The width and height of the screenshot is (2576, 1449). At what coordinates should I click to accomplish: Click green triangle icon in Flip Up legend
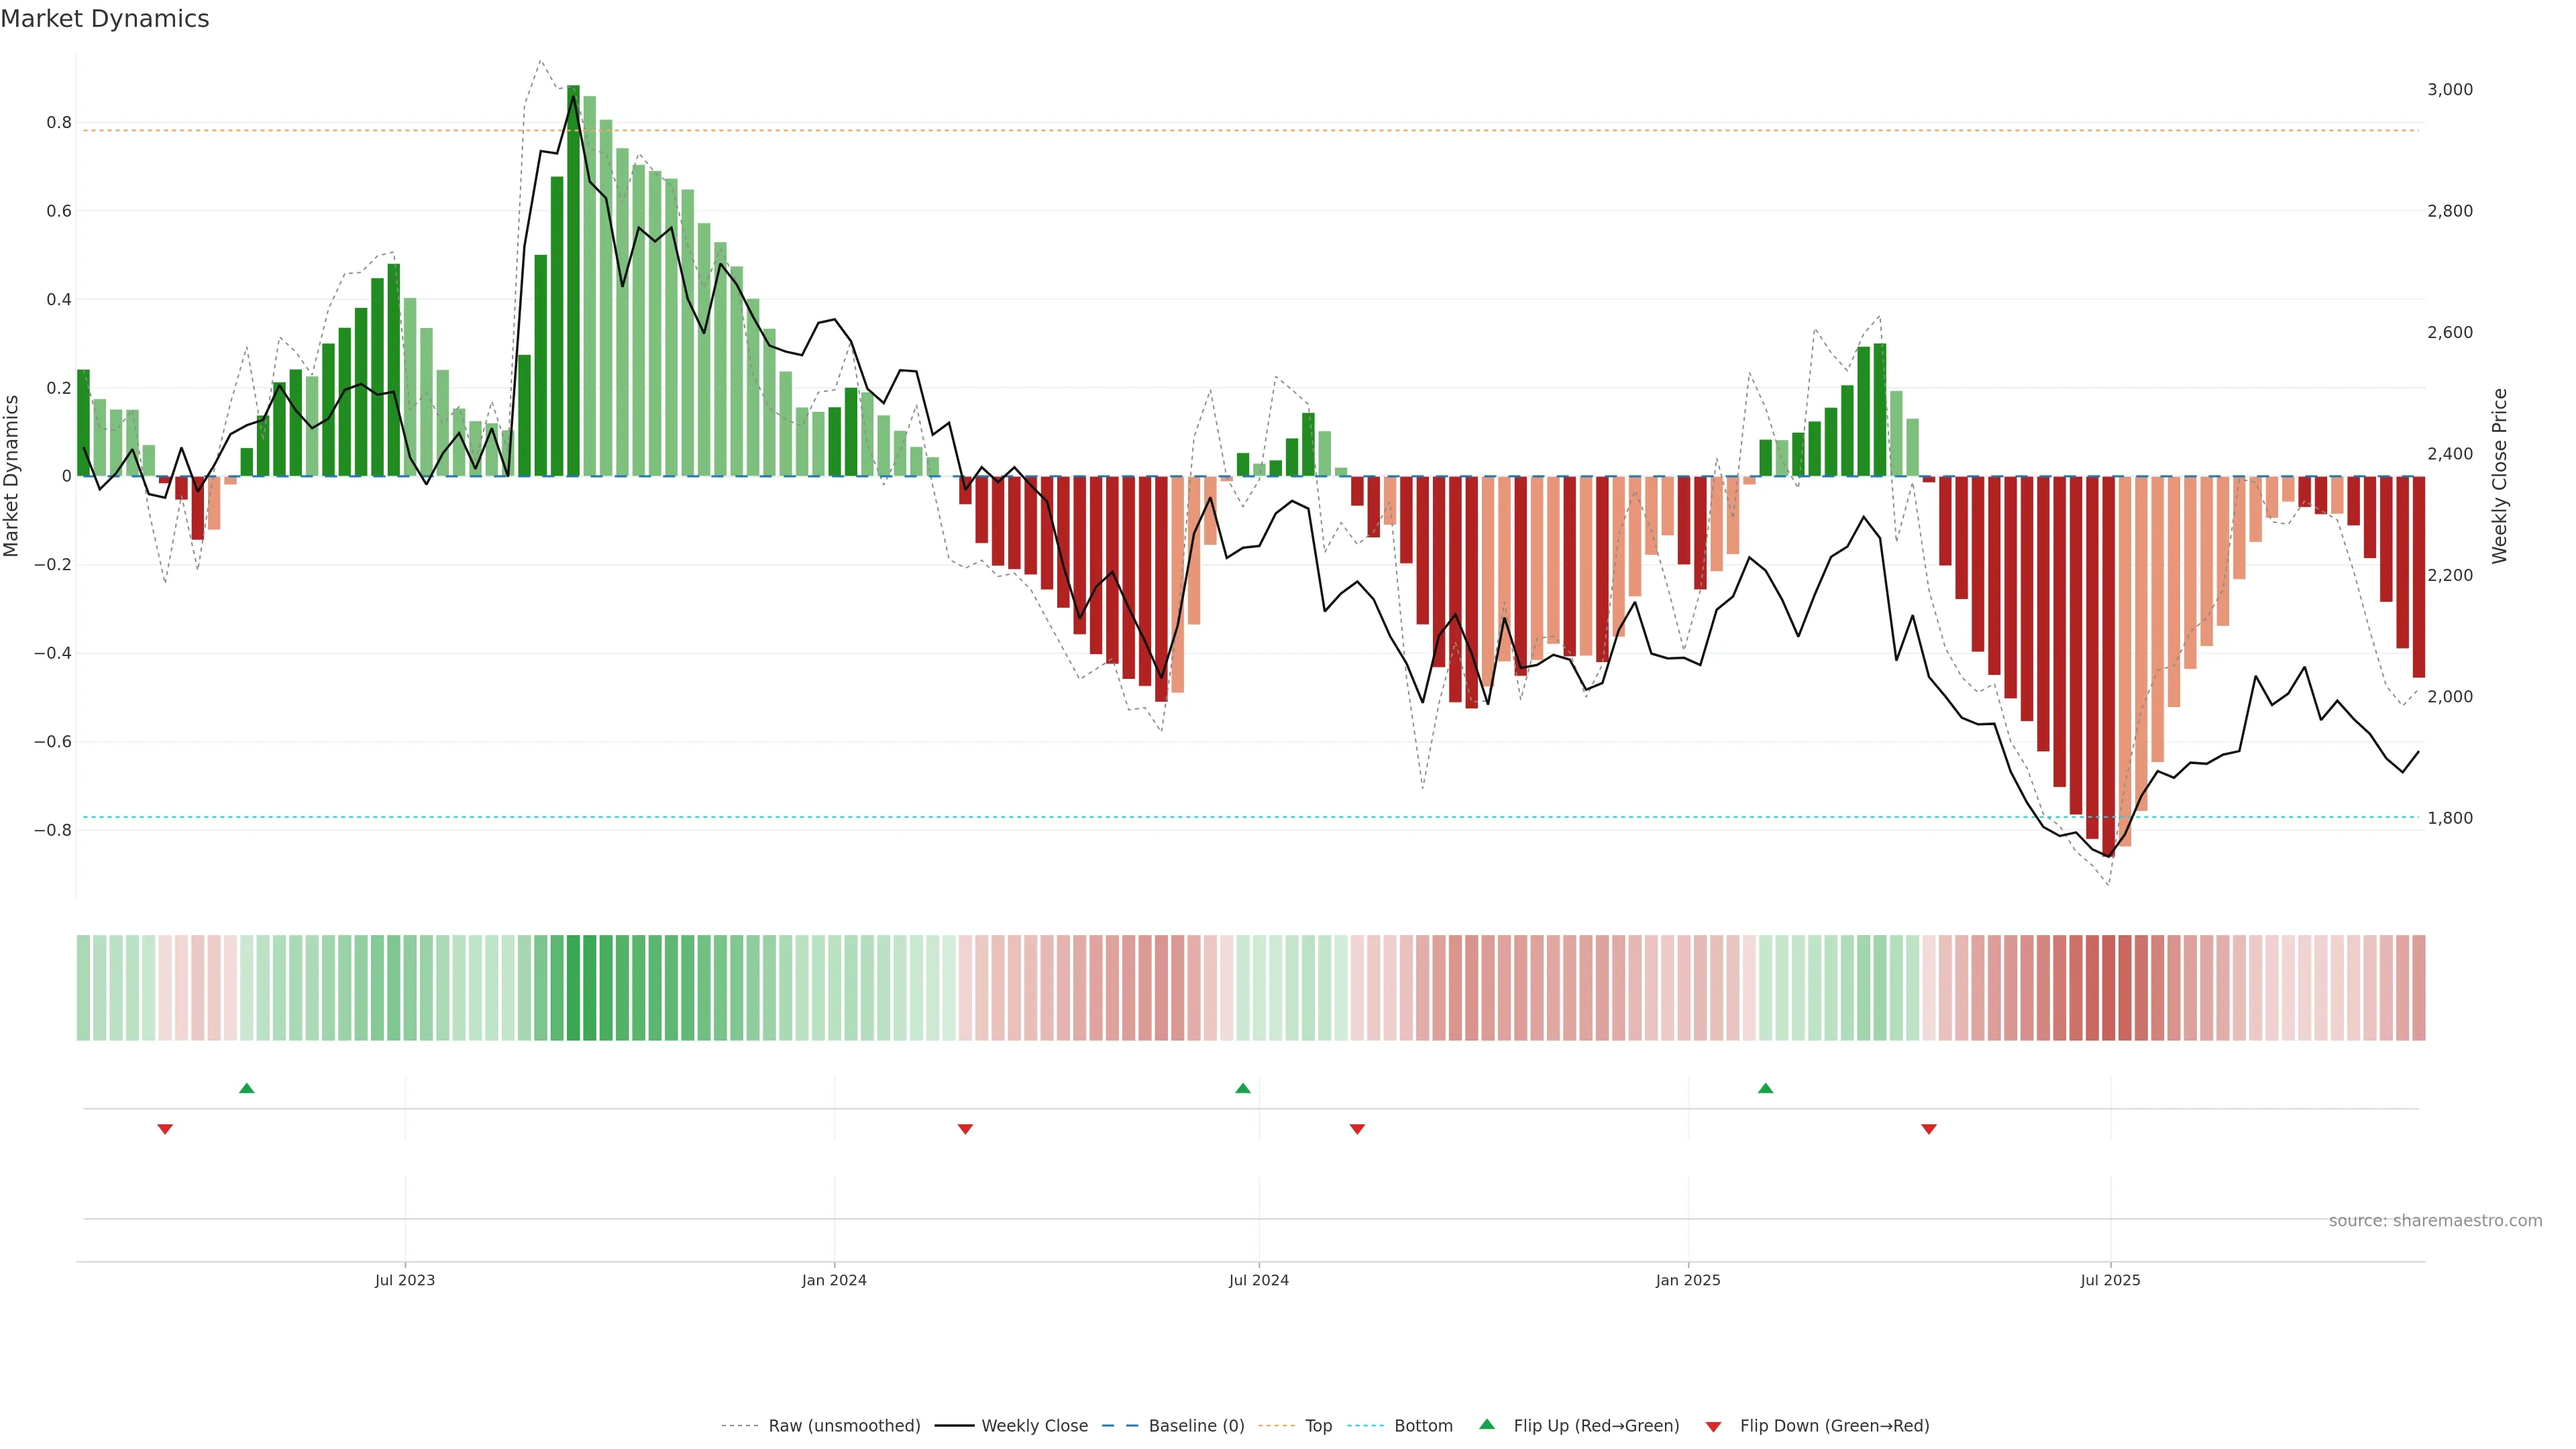(1487, 1424)
